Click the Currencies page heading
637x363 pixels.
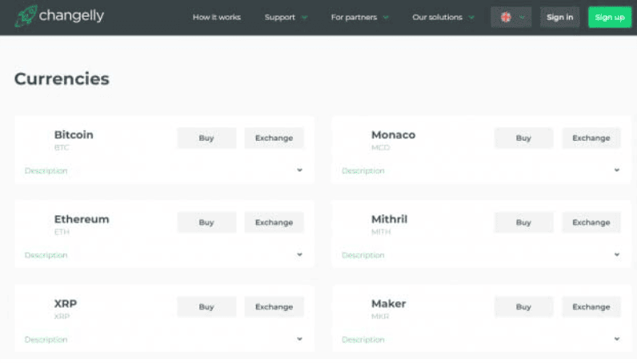click(x=62, y=79)
